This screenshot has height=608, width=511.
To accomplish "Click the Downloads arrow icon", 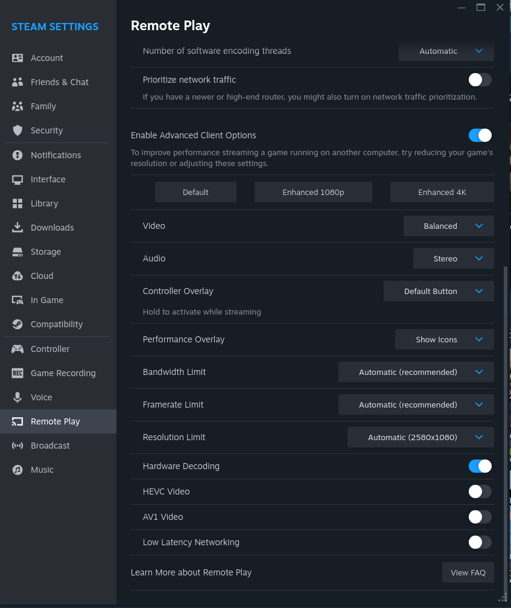I will point(17,228).
